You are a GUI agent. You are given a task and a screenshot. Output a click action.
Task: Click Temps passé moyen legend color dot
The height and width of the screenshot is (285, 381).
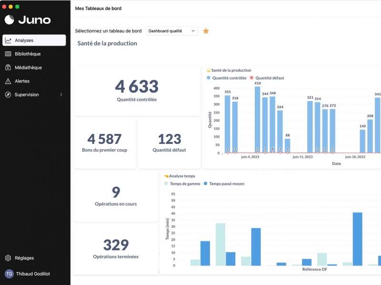tap(206, 183)
